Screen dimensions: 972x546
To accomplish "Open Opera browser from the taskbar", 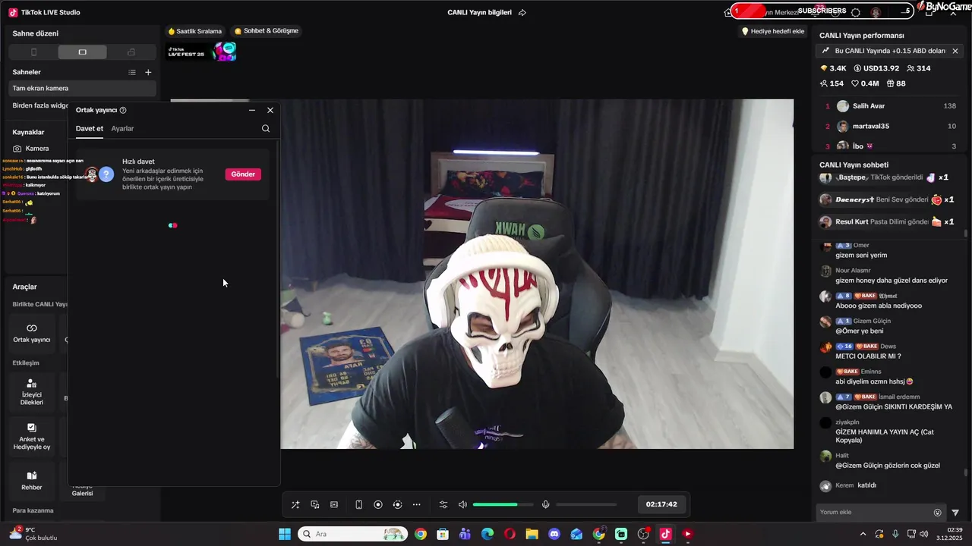I will tap(510, 534).
